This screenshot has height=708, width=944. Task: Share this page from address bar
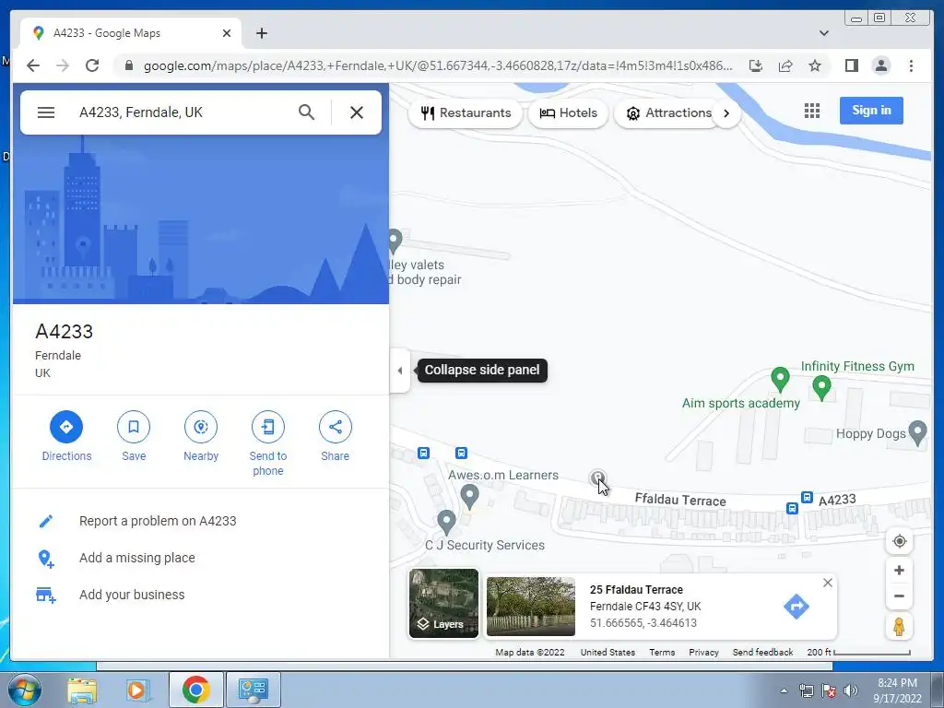(785, 65)
